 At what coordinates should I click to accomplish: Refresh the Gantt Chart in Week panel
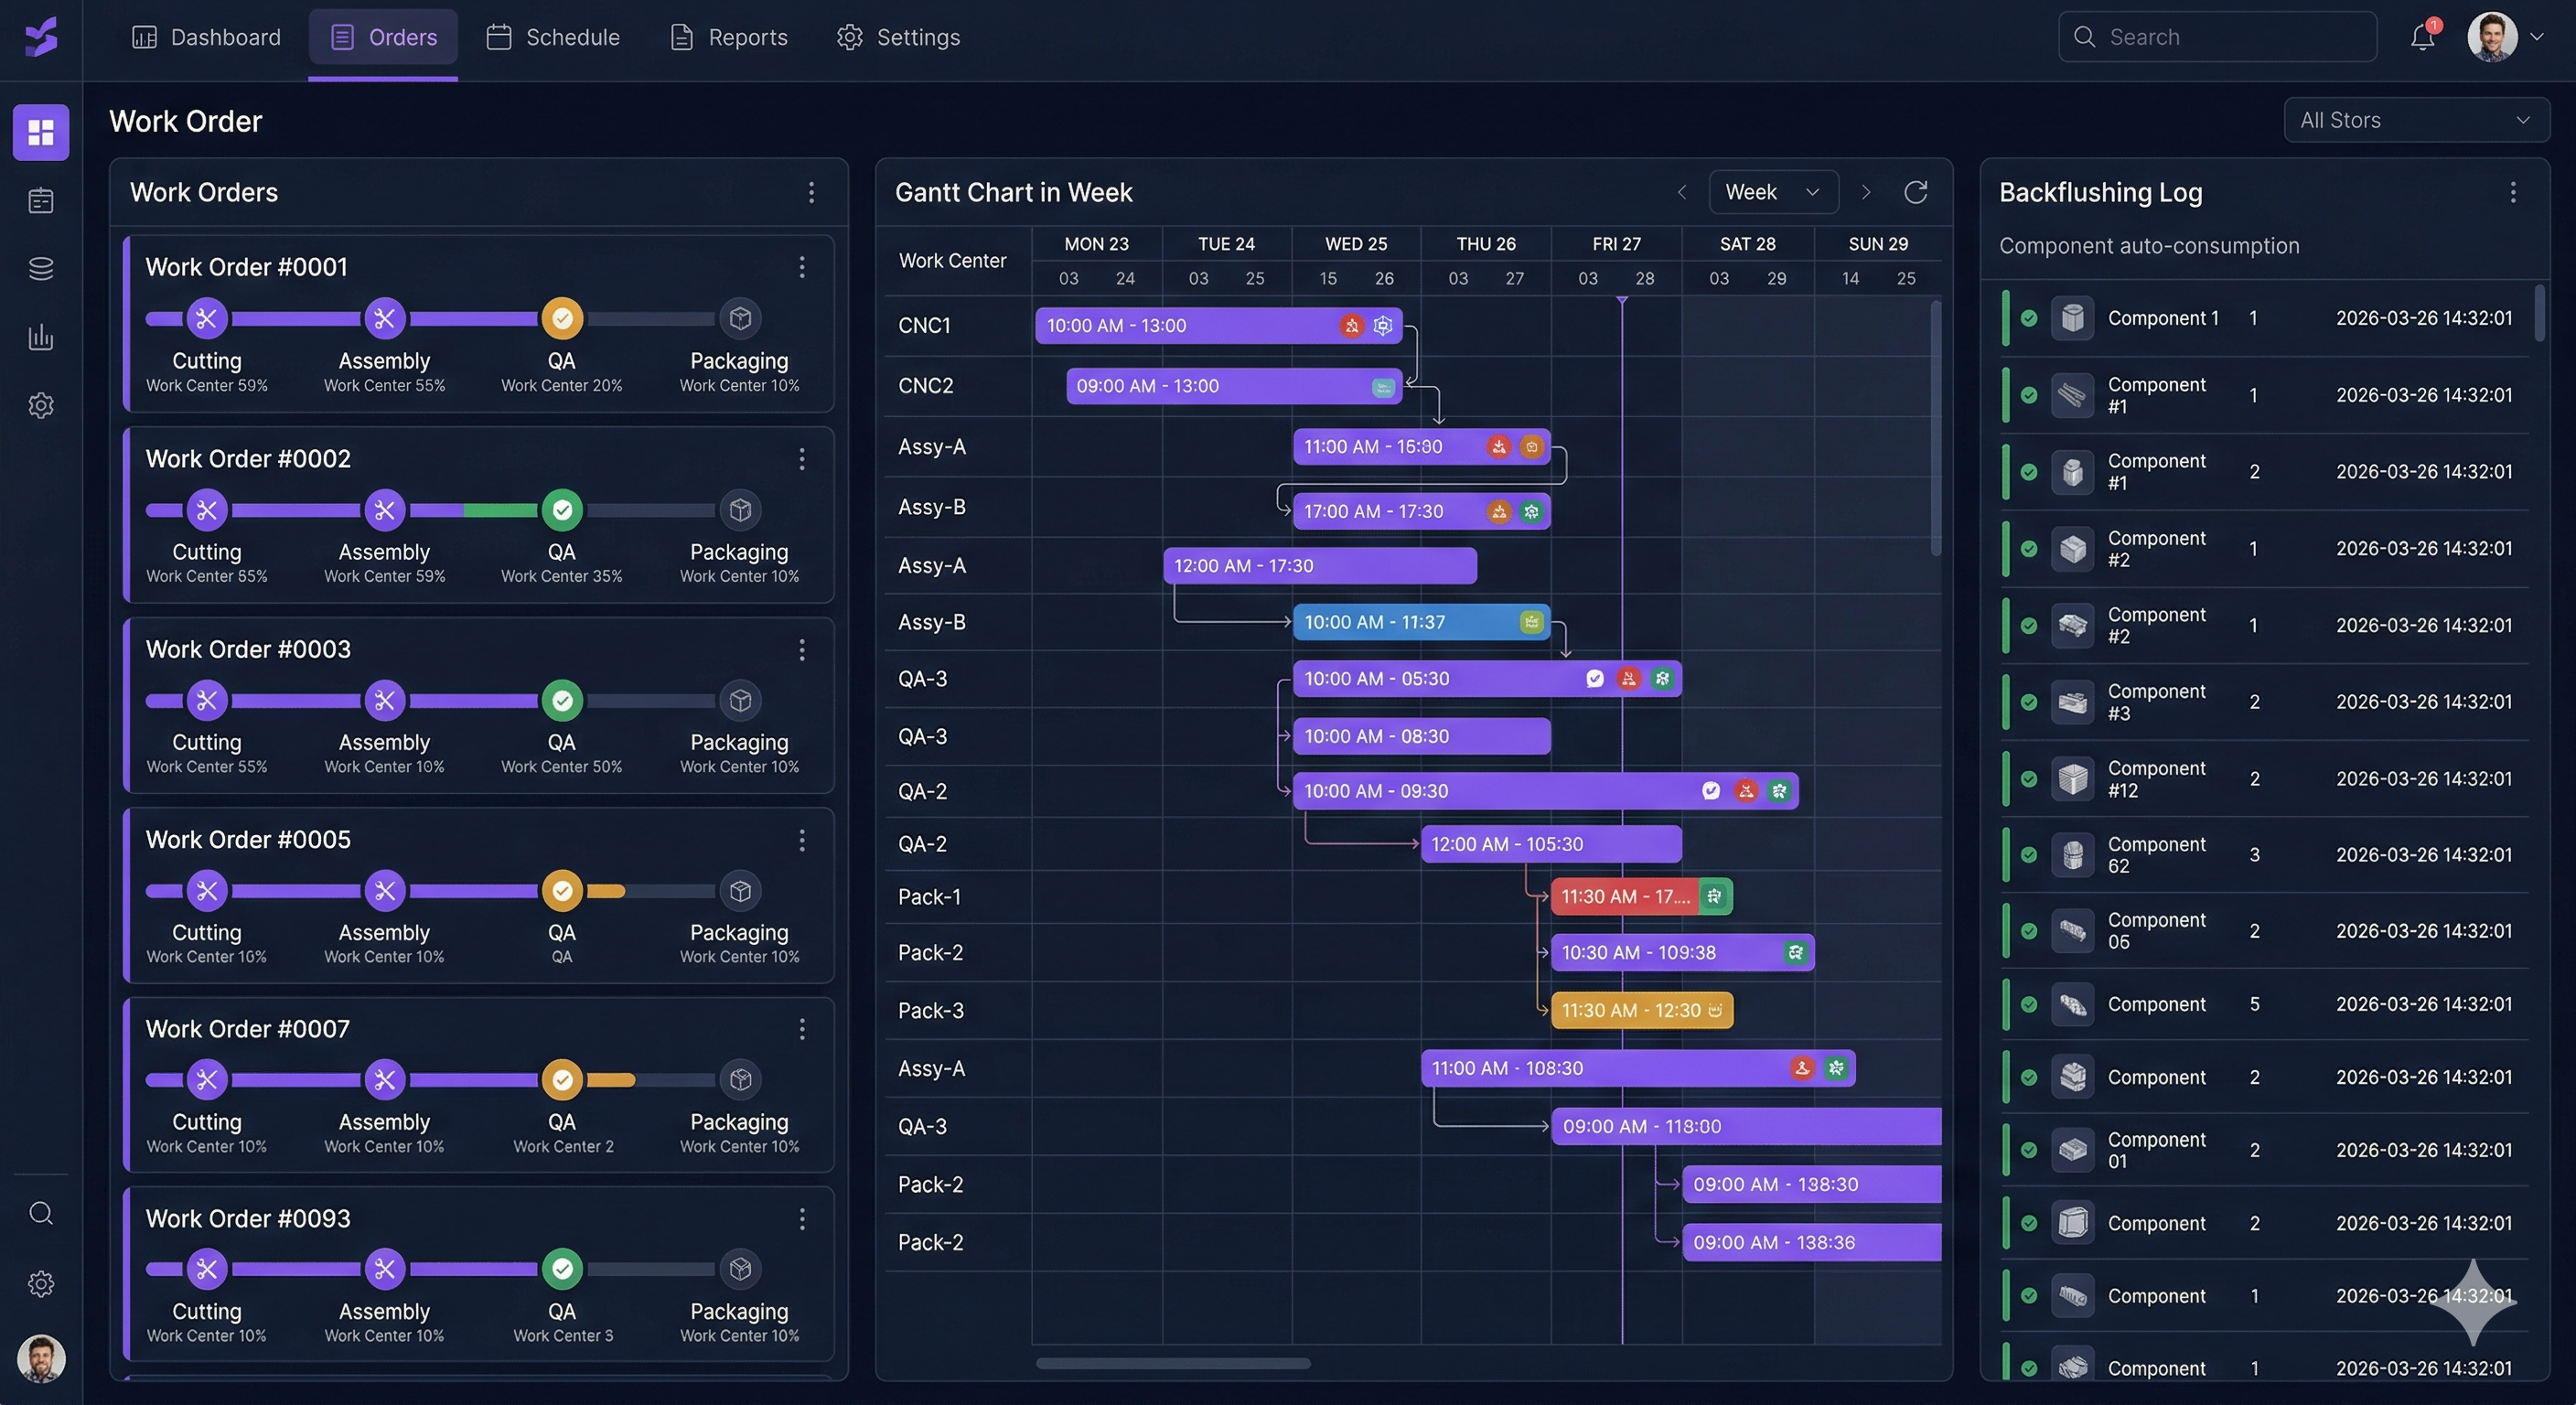pos(1916,192)
